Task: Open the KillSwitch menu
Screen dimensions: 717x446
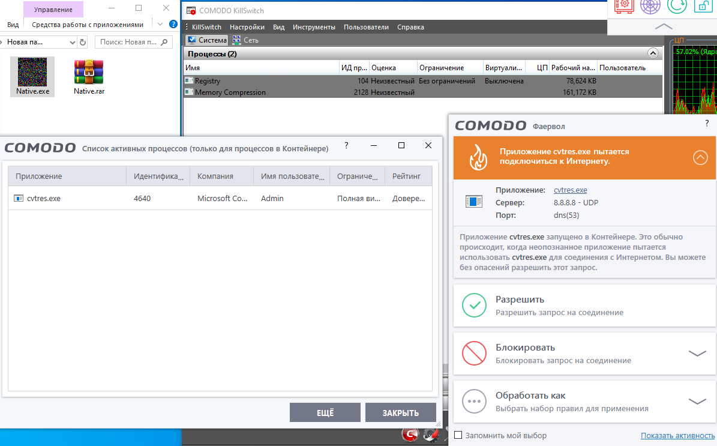Action: 206,27
